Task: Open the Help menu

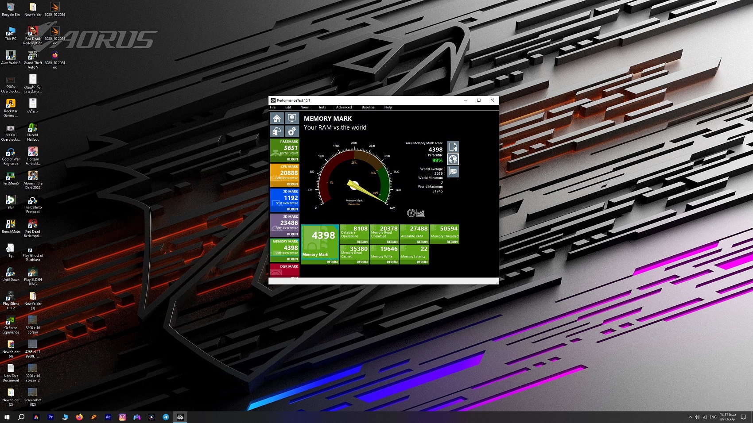Action: click(x=388, y=107)
